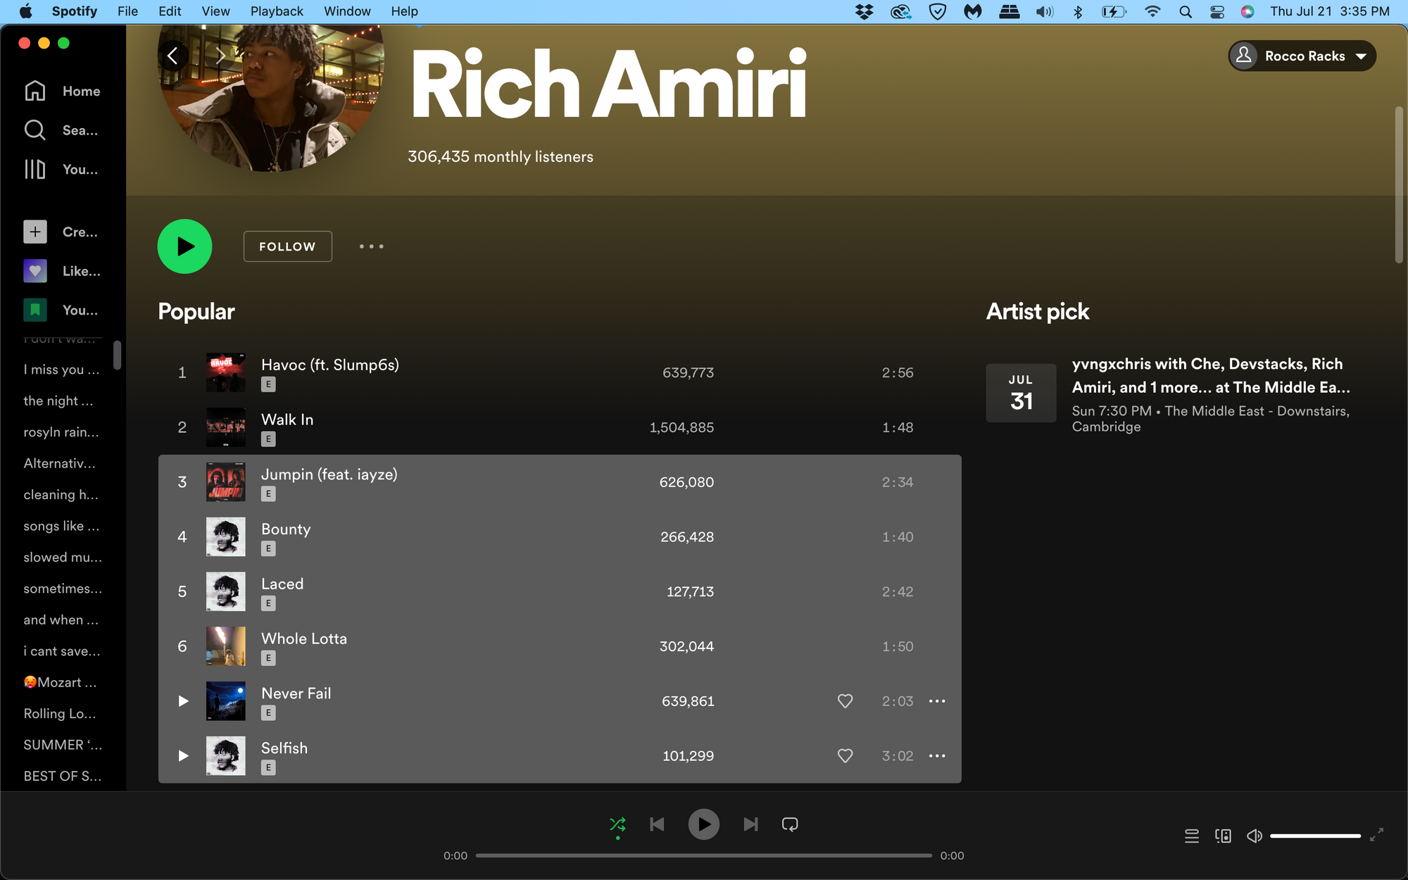Open more options for Never Fail

pos(937,701)
